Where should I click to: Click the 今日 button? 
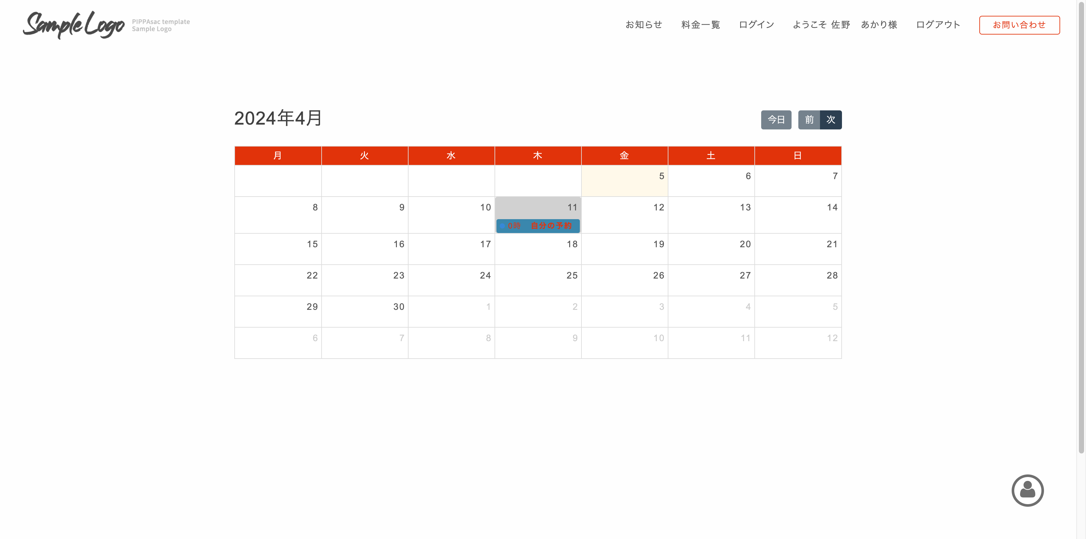pyautogui.click(x=776, y=120)
